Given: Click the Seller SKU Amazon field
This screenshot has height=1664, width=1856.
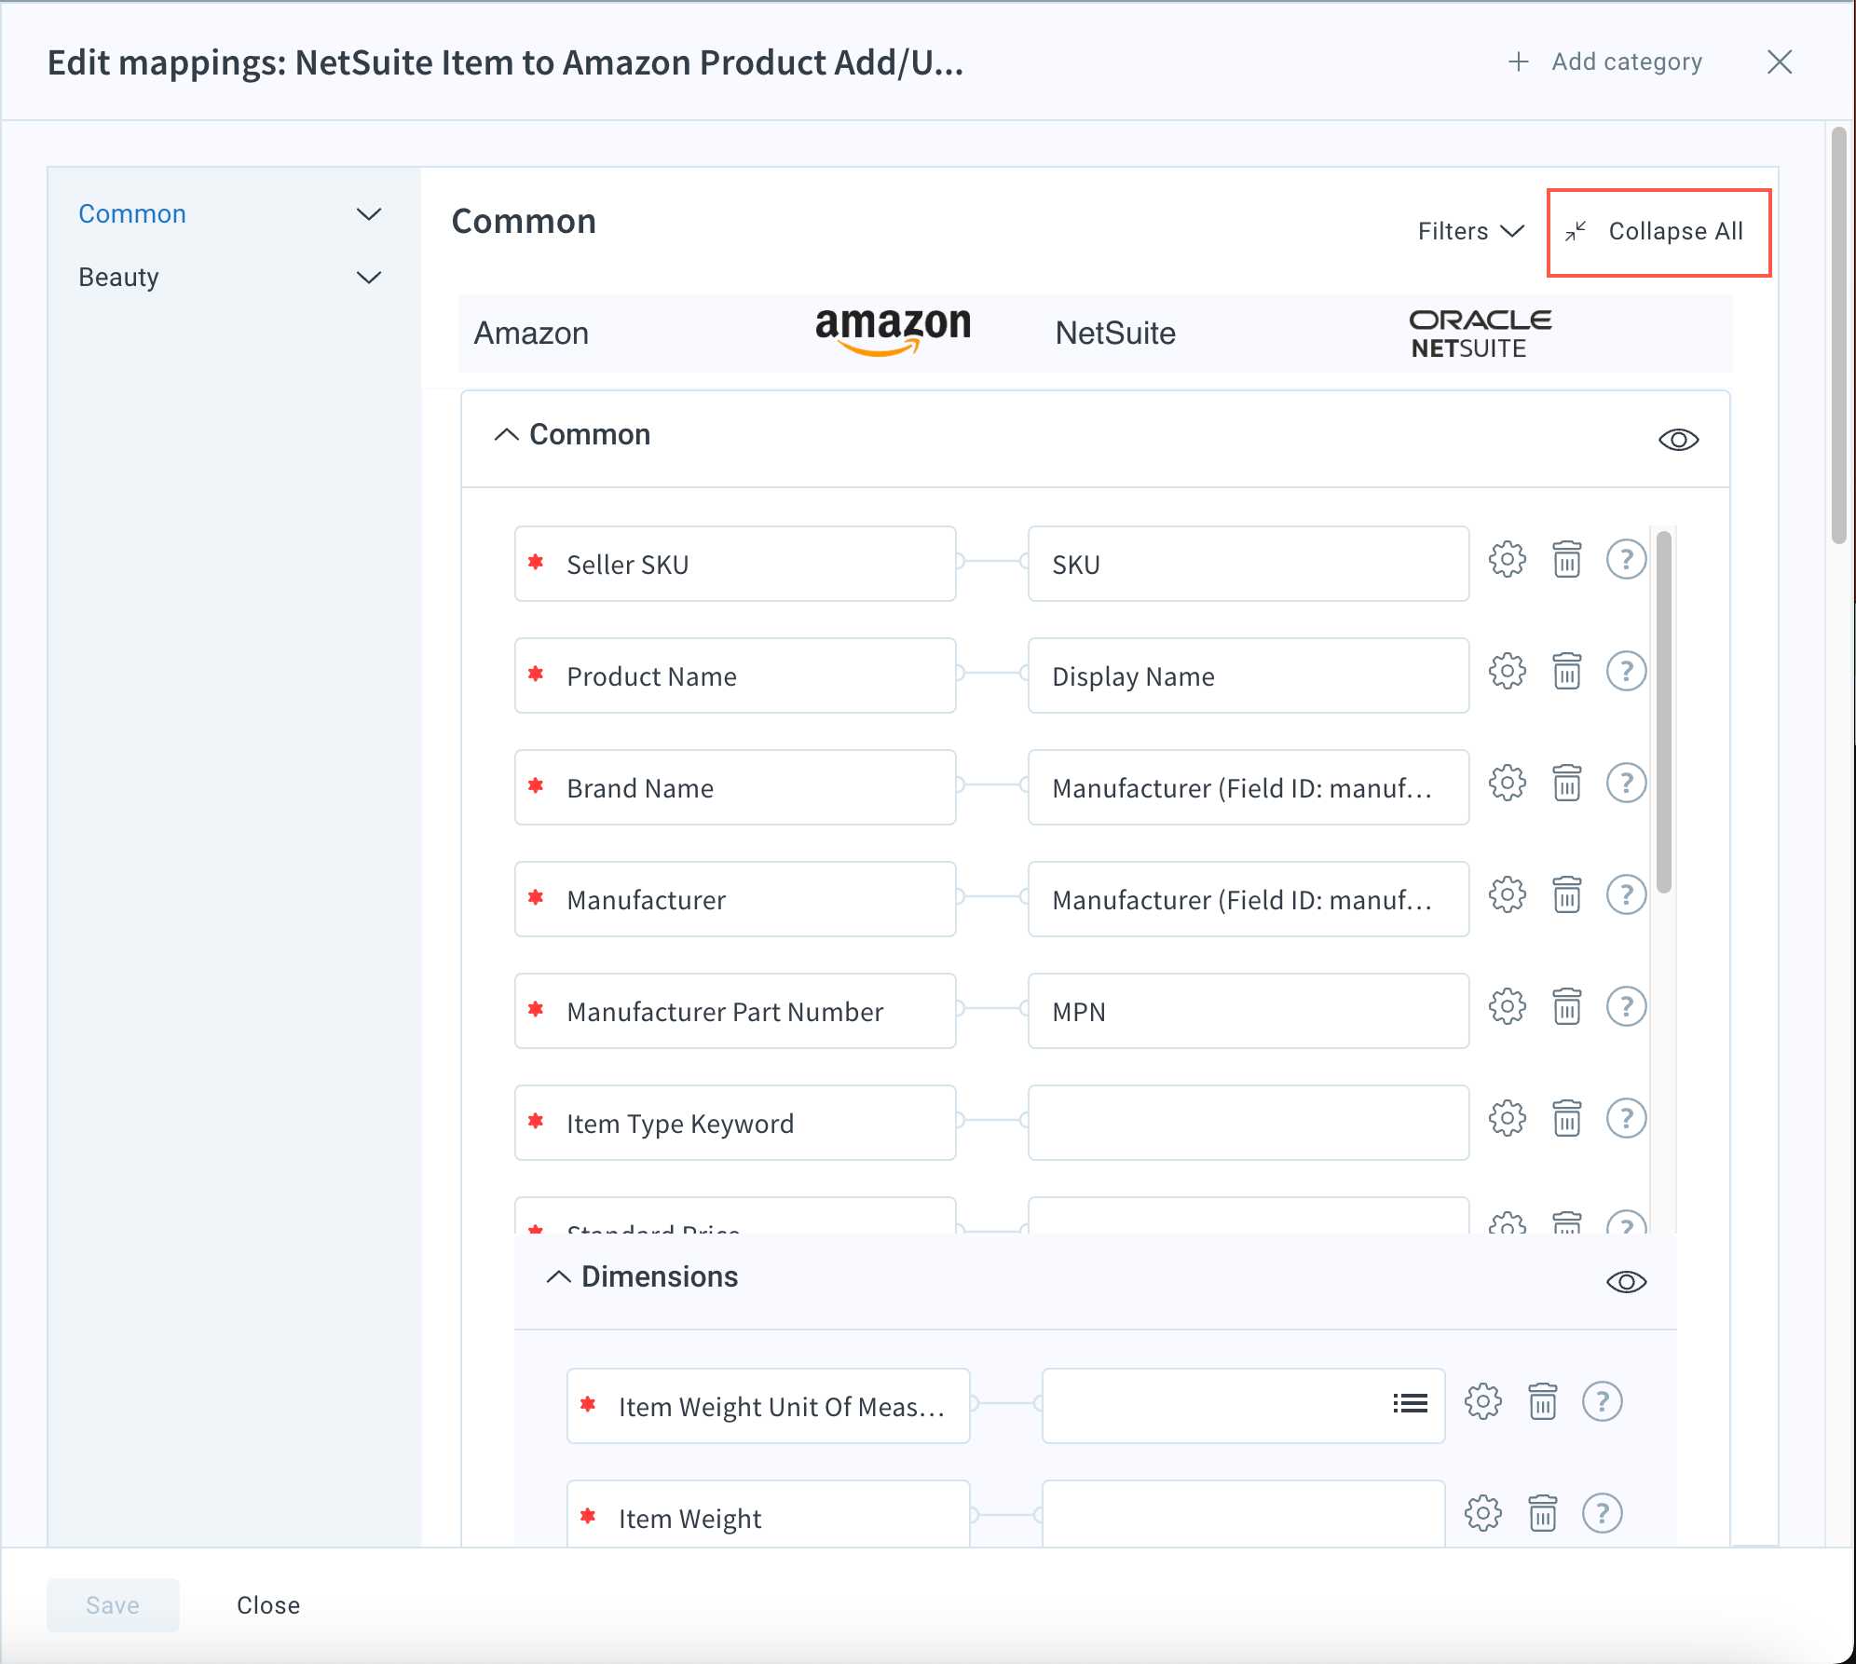Looking at the screenshot, I should (x=735, y=564).
